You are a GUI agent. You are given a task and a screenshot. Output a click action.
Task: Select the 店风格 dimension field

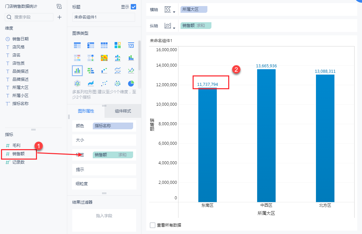18,47
